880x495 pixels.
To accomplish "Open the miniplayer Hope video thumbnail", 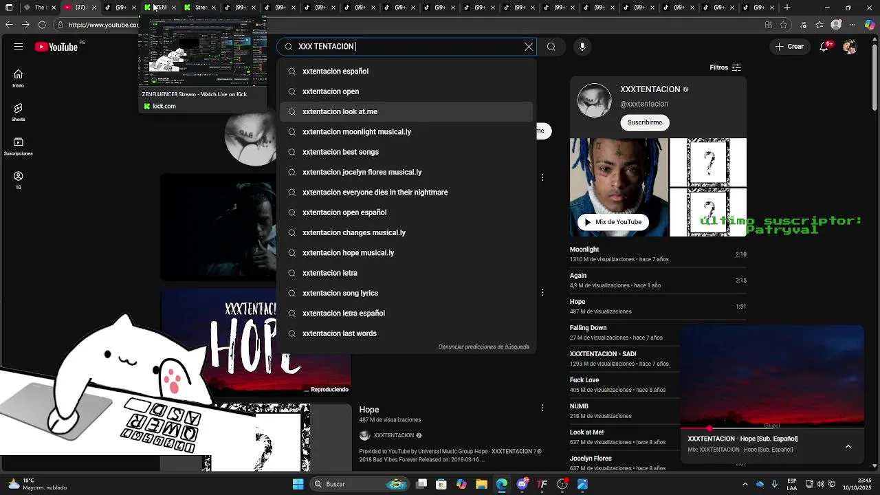I will 772,376.
